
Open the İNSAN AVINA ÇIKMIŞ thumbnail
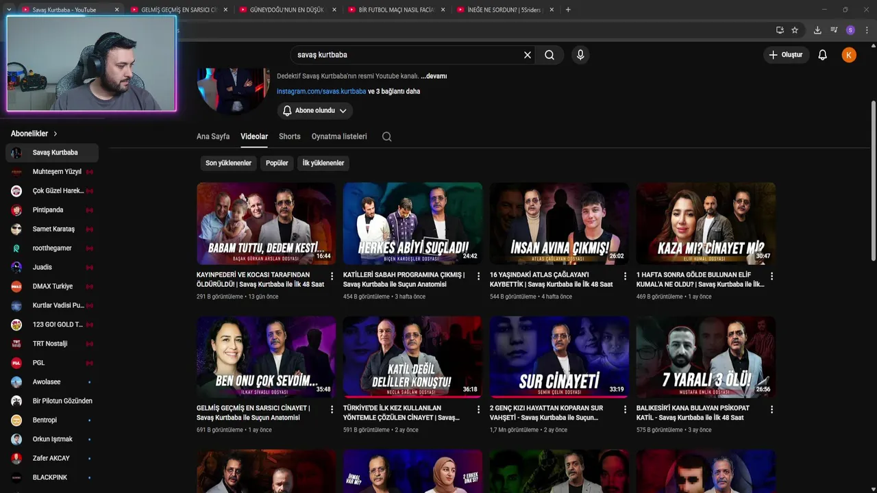pos(559,223)
